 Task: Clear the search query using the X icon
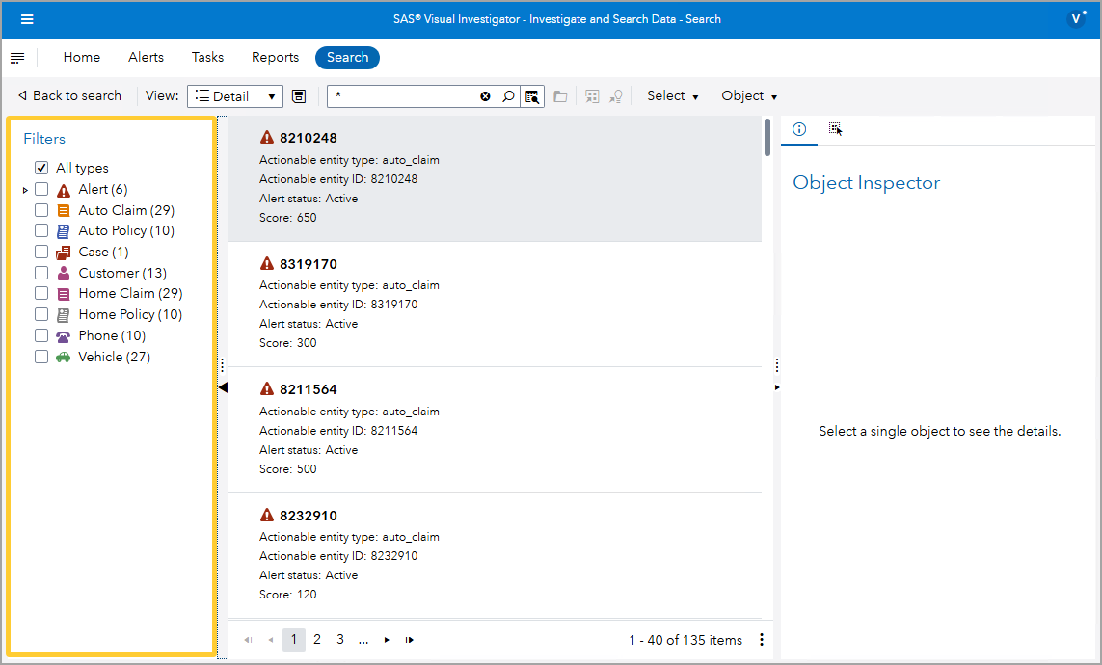tap(485, 95)
